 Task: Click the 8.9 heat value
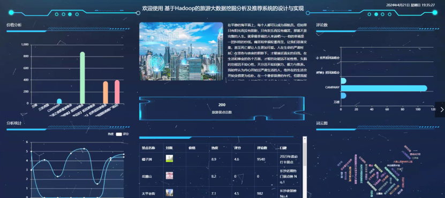(214, 159)
